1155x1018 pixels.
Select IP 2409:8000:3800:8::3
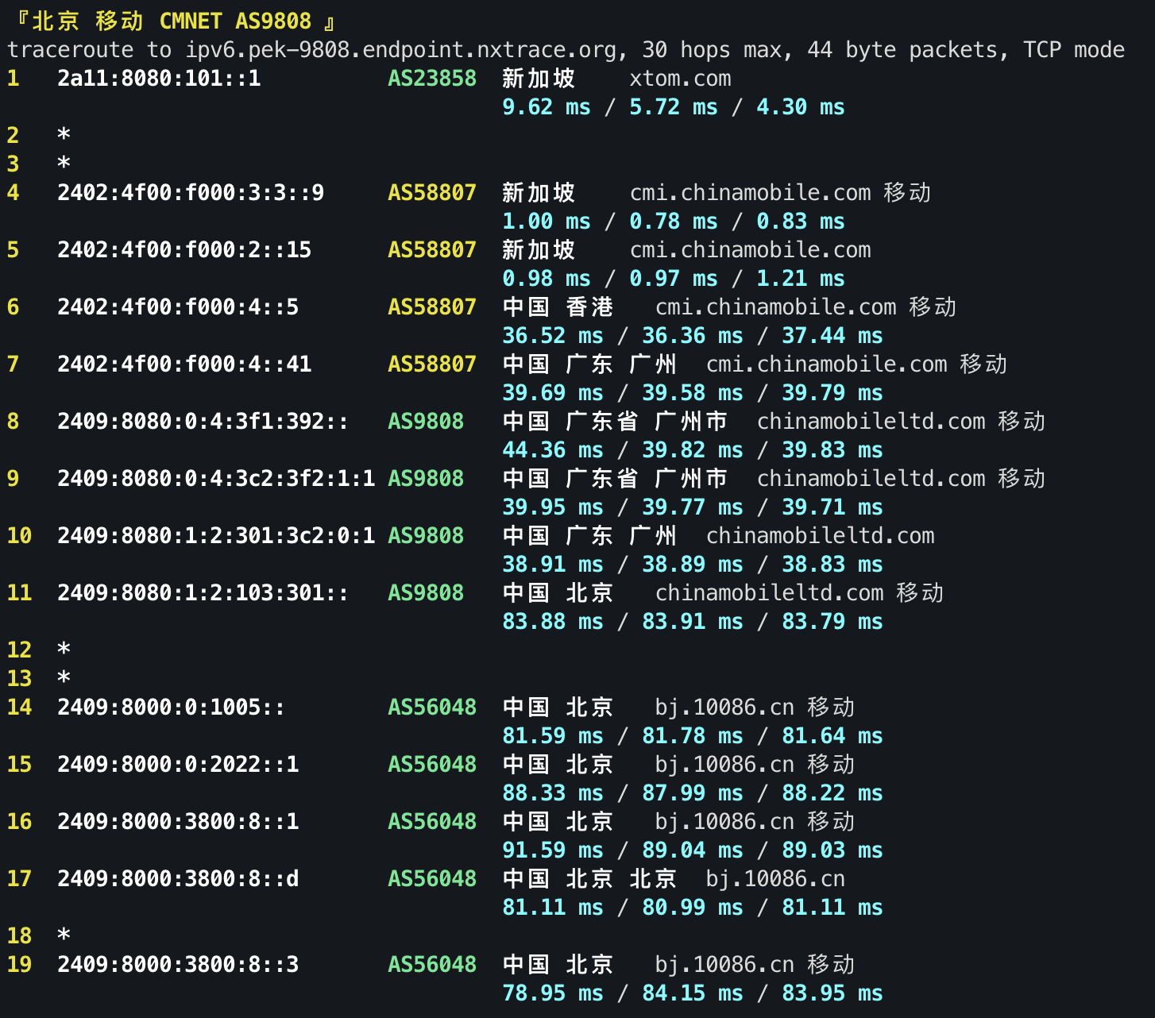click(178, 965)
